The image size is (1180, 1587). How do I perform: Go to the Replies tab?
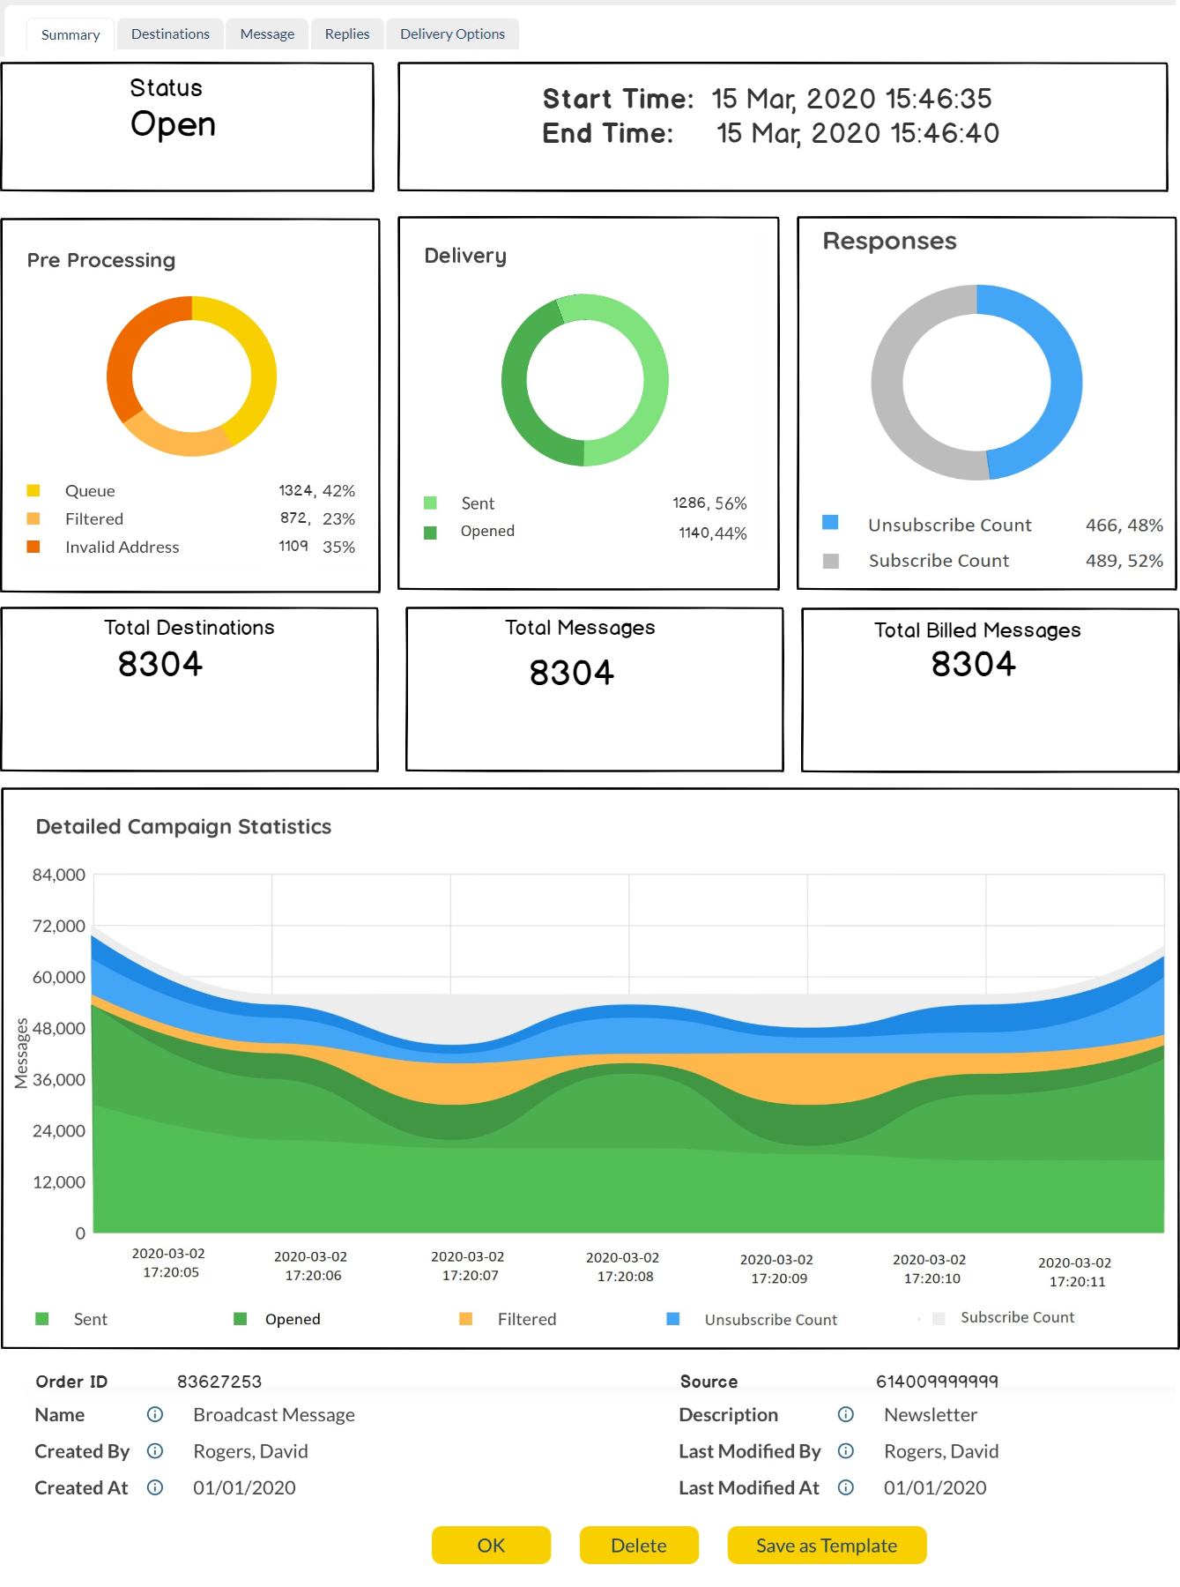tap(347, 34)
